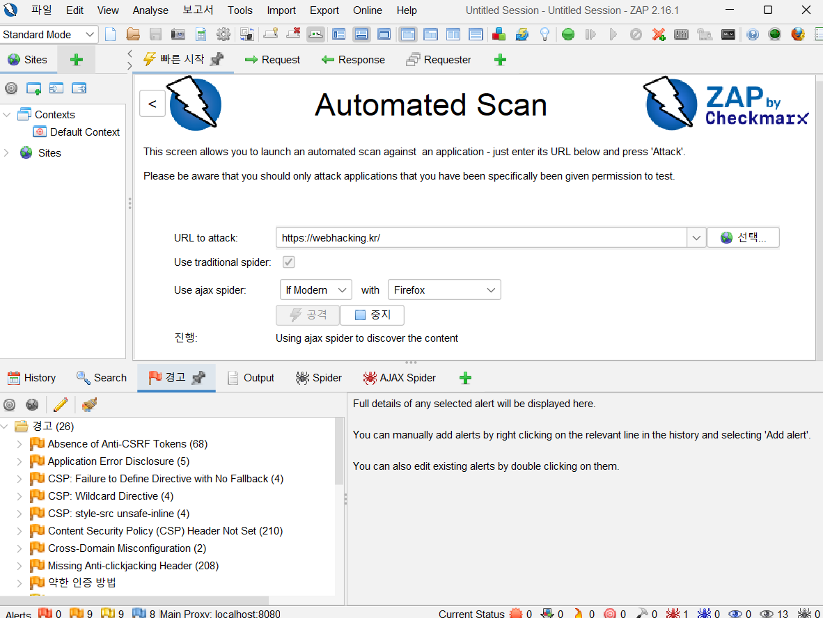823x618 pixels.
Task: Click the lightbulb icon in the toolbar
Action: (544, 34)
